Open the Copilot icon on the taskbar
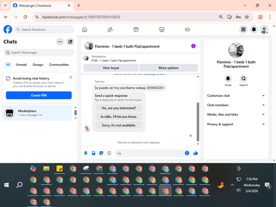Viewport: 276px width, 207px height. 33,168
